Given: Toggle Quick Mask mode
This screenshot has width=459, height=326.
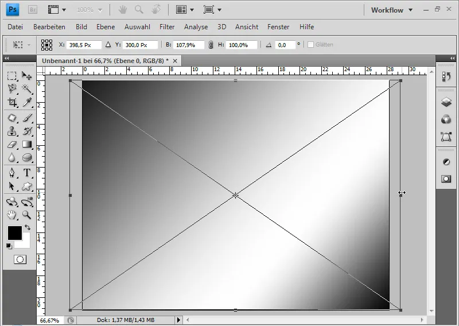Looking at the screenshot, I should coord(20,259).
